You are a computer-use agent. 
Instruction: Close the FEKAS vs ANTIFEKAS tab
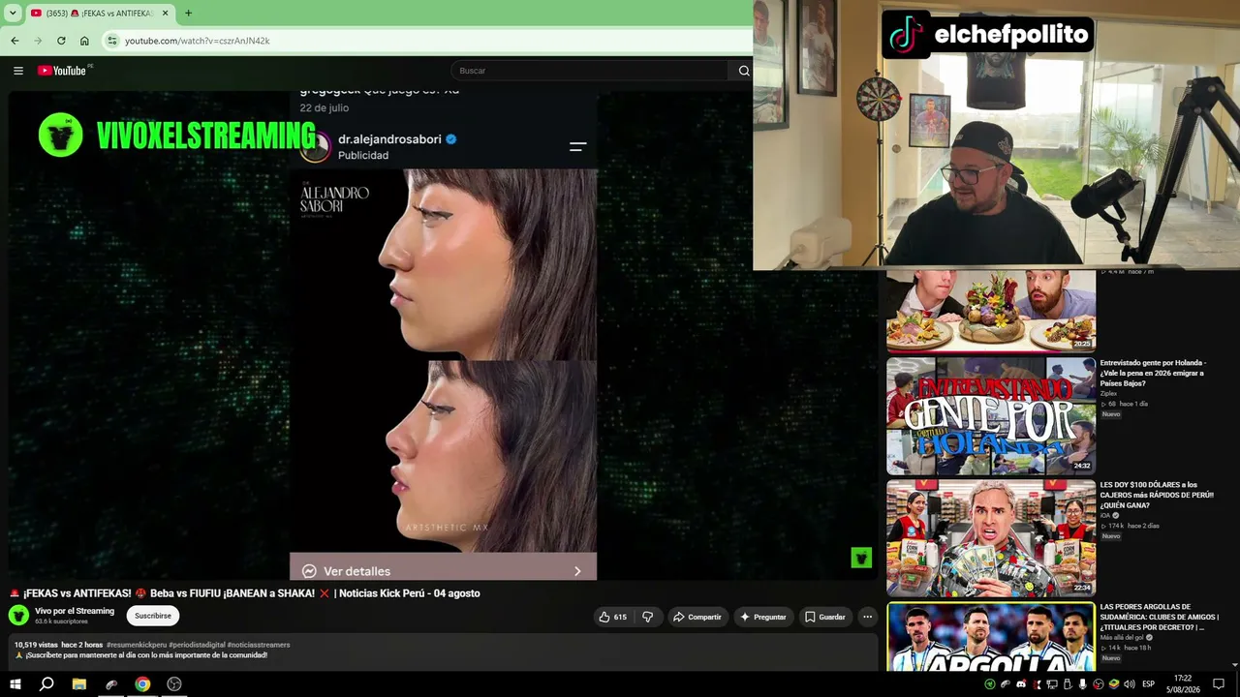pyautogui.click(x=165, y=13)
